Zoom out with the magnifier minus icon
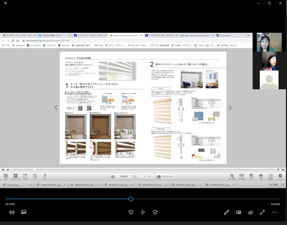Screen dimensions: 287x225 click(x=135, y=177)
